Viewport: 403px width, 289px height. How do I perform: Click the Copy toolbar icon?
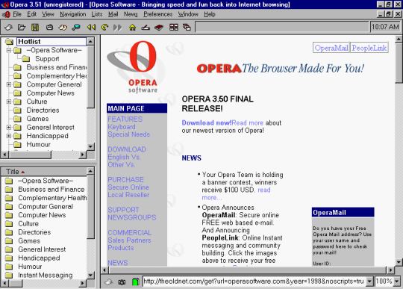[63, 27]
